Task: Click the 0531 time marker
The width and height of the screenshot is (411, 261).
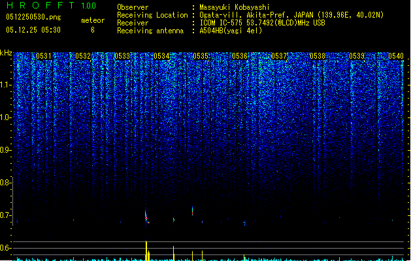Action: pyautogui.click(x=44, y=56)
